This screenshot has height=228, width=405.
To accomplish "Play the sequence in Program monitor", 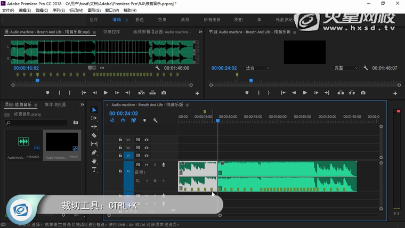I will [x=305, y=93].
